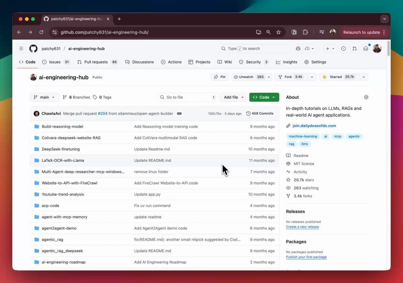The image size is (403, 283).
Task: Open the main branch dropdown
Action: click(x=44, y=97)
